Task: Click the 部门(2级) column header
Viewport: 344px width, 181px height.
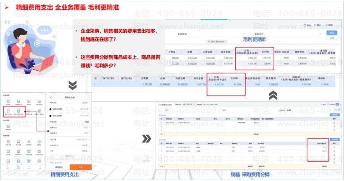Action: pyautogui.click(x=126, y=78)
